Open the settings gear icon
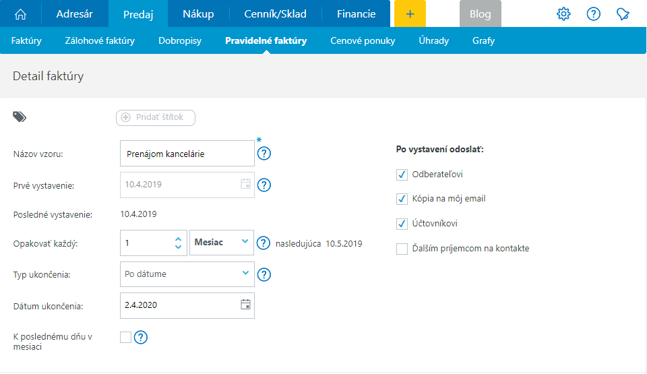The width and height of the screenshot is (647, 374). point(563,14)
